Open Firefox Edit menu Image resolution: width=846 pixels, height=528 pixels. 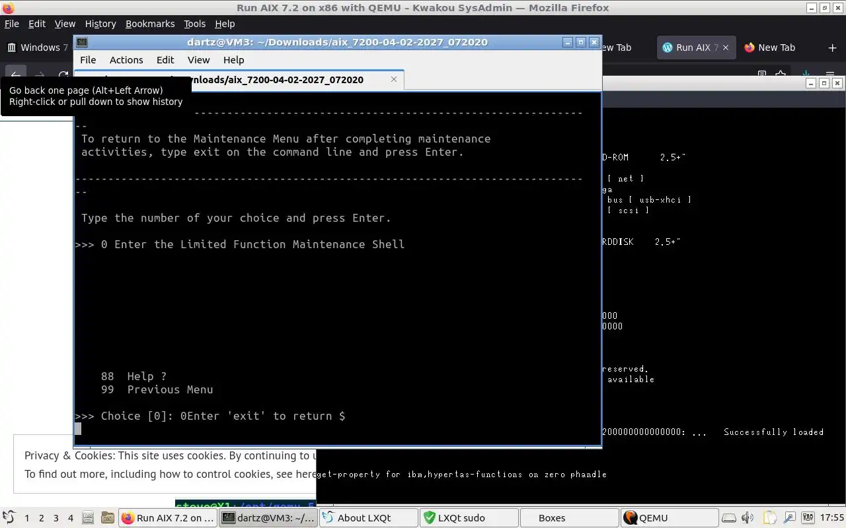(37, 24)
